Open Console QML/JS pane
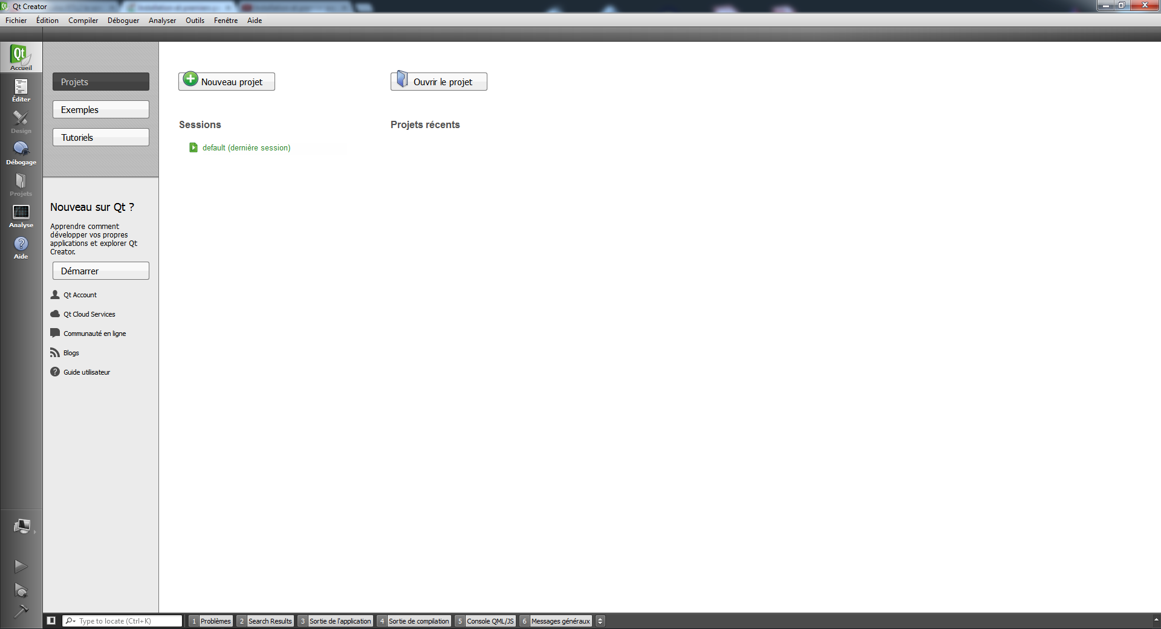This screenshot has width=1161, height=629. pyautogui.click(x=485, y=621)
